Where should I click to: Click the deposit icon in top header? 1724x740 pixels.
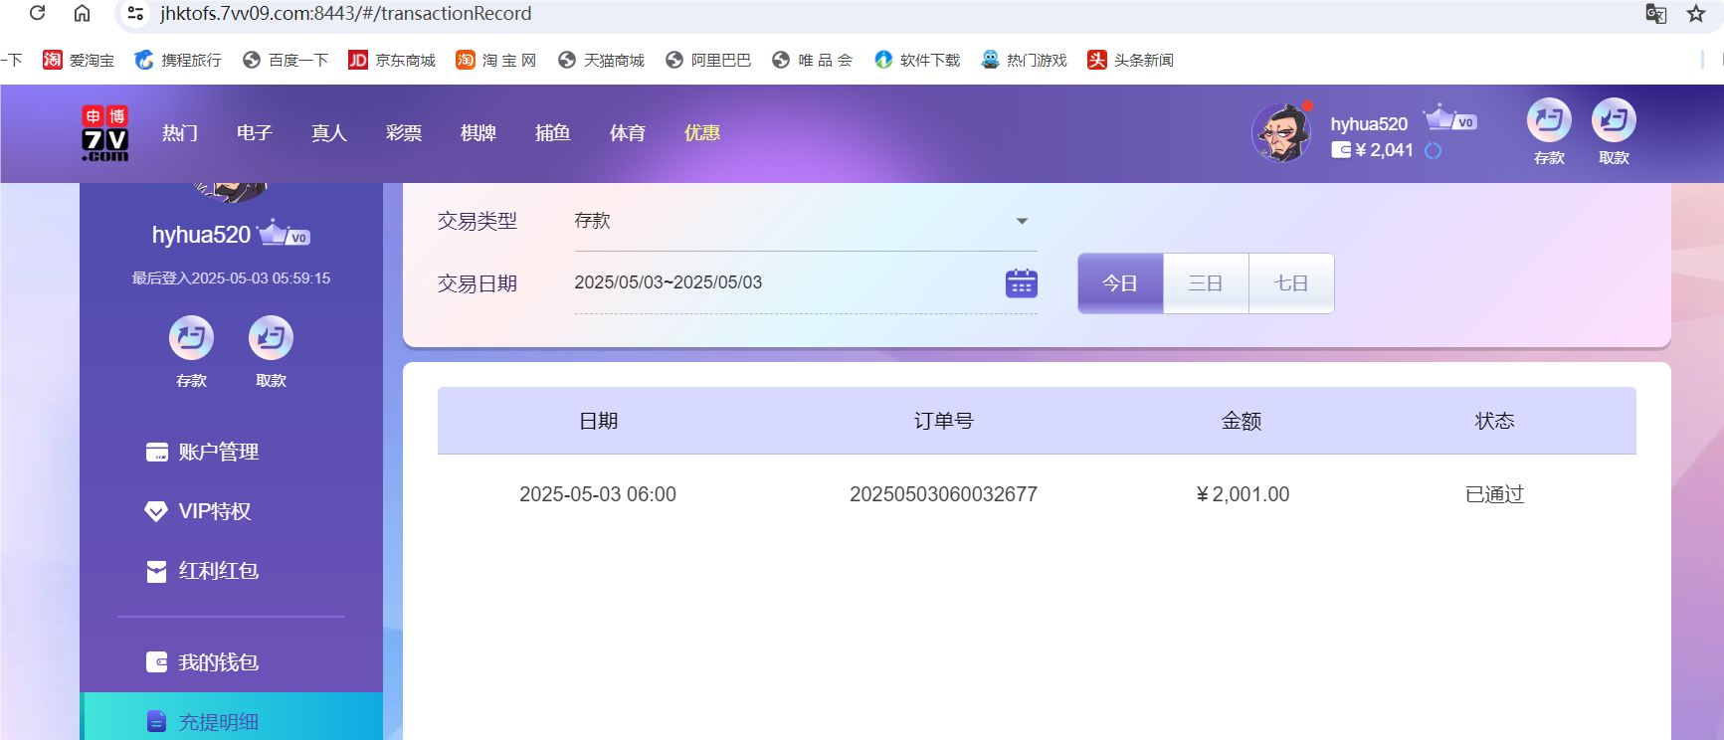click(1548, 121)
